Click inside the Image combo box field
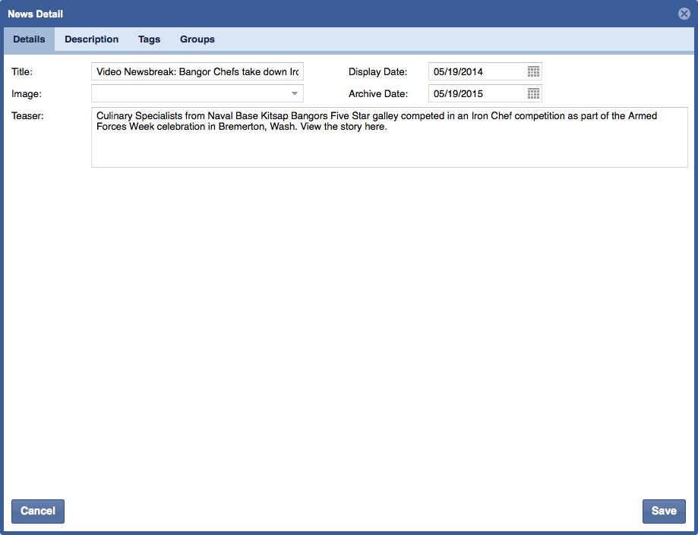698x535 pixels. (x=190, y=93)
